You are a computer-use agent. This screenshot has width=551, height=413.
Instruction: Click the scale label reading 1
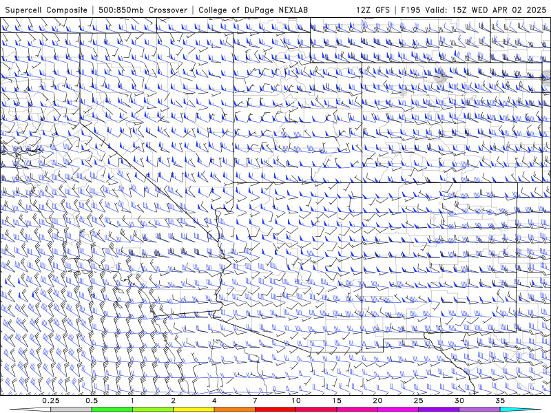(132, 401)
